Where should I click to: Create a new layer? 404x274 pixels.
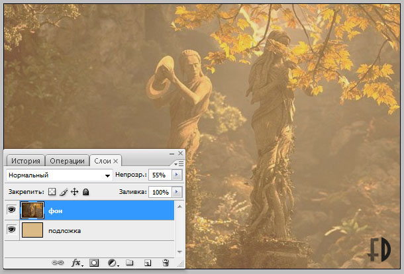(148, 263)
